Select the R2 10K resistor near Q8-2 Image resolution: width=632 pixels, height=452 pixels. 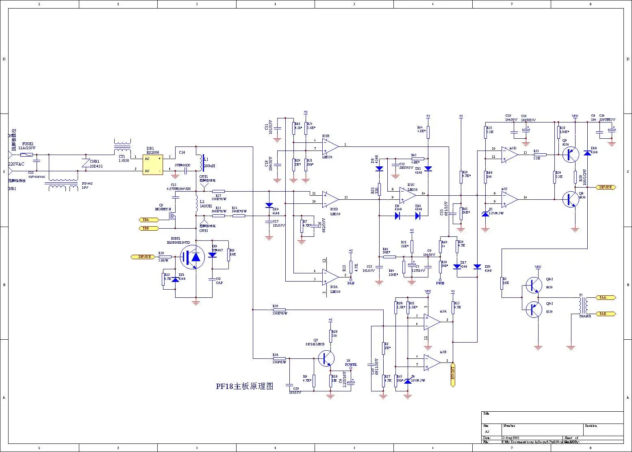[502, 283]
